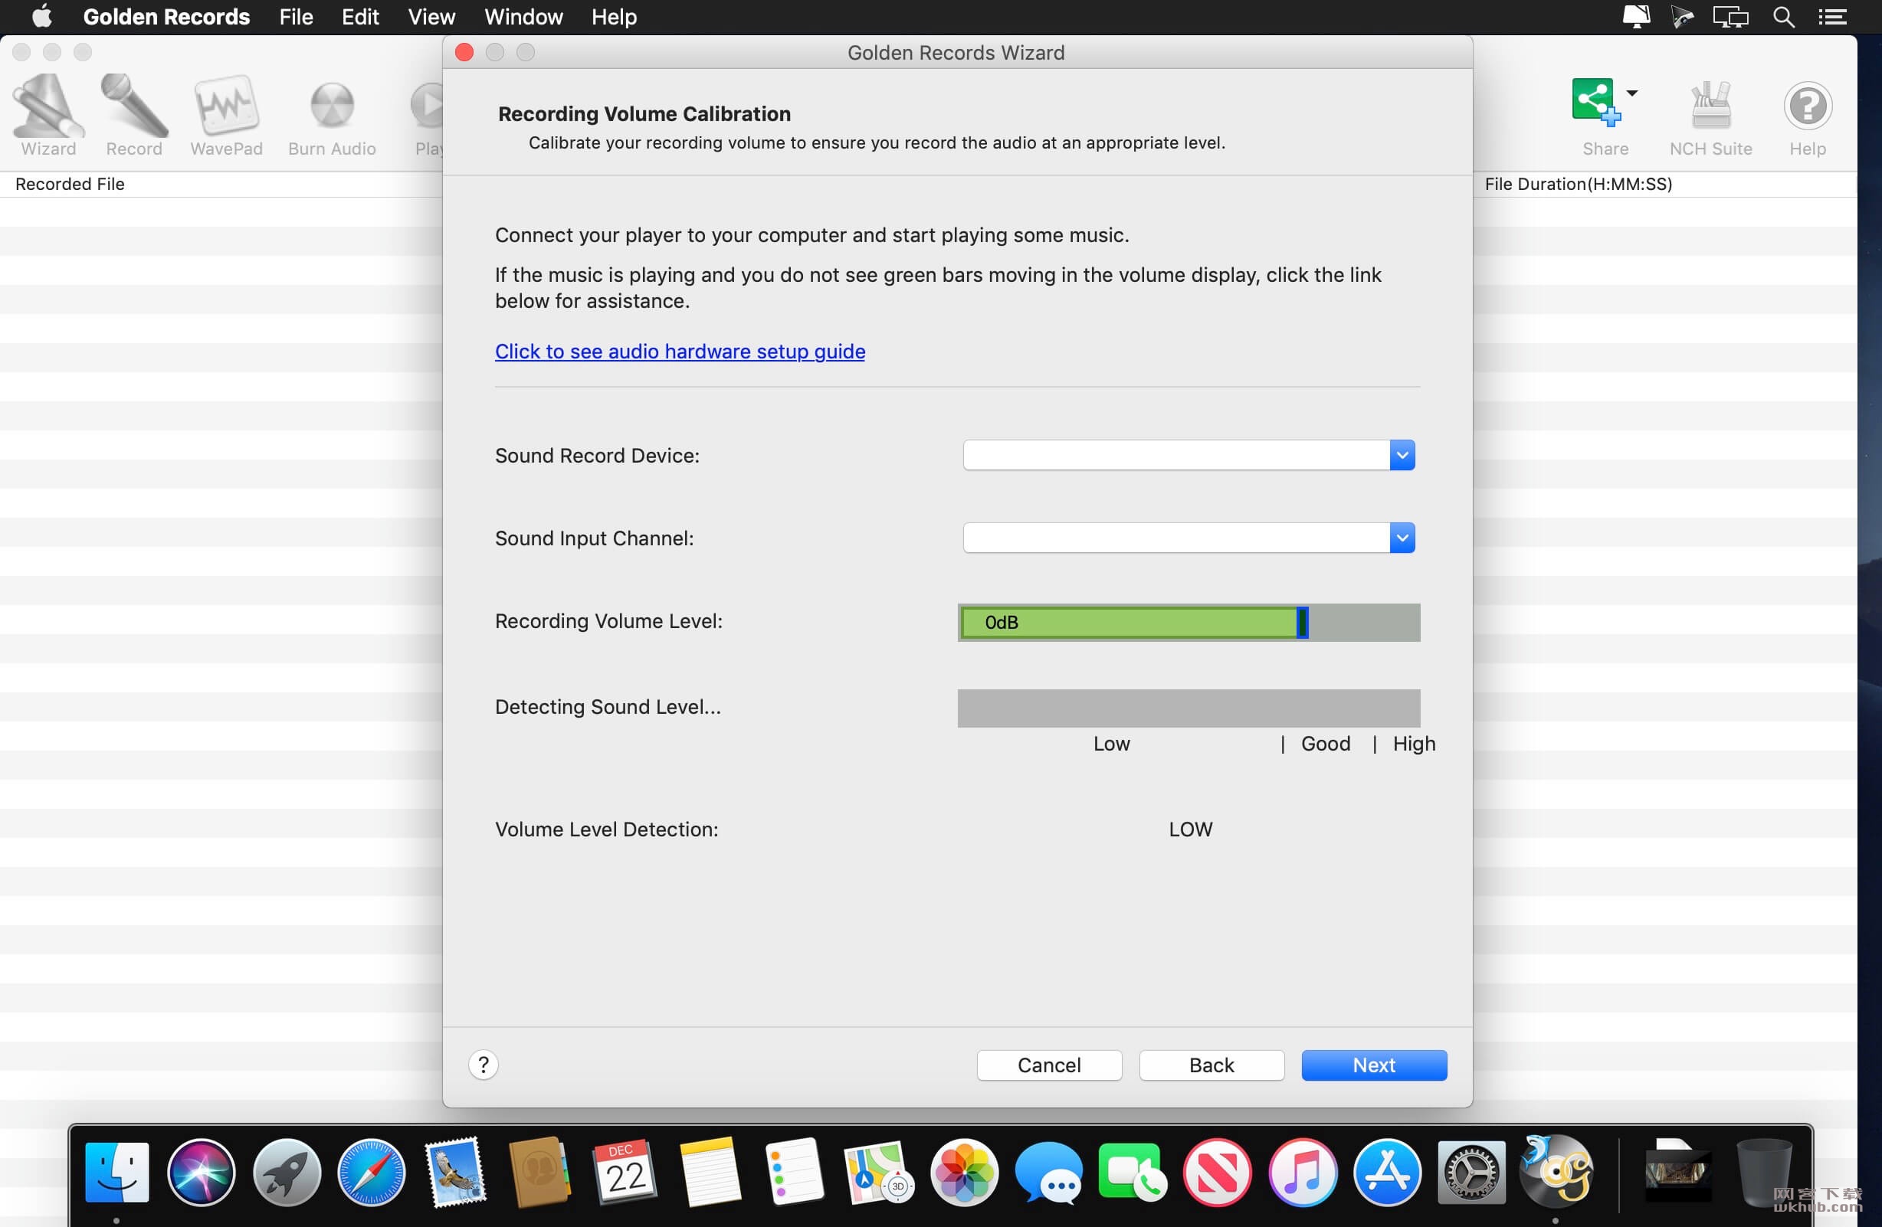The image size is (1882, 1227).
Task: Expand the Share dropdown arrow
Action: click(1632, 93)
